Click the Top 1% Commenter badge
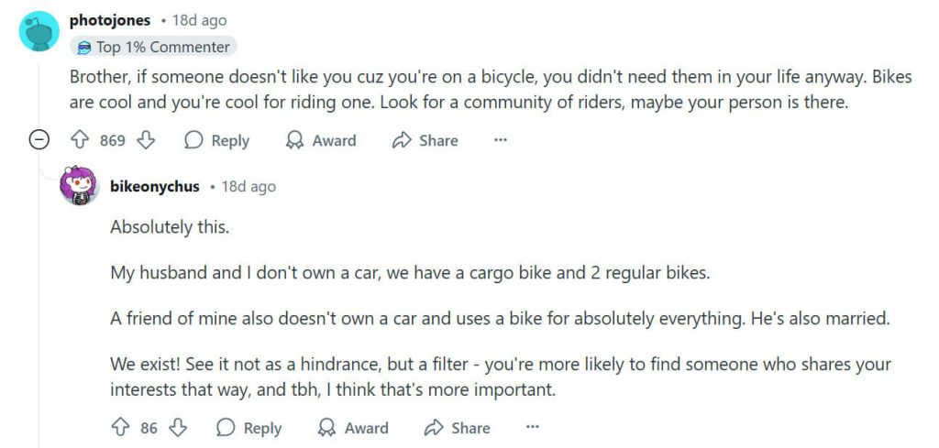 (153, 47)
